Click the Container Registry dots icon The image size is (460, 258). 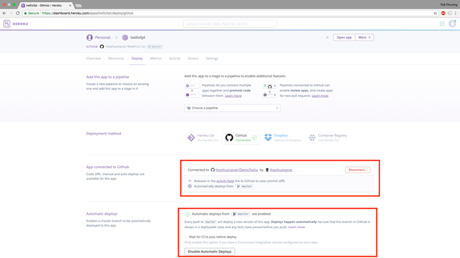[x=312, y=137]
